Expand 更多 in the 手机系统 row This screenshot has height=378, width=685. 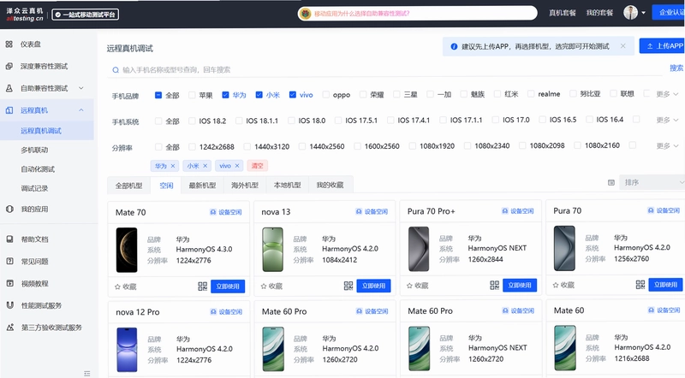coord(667,120)
